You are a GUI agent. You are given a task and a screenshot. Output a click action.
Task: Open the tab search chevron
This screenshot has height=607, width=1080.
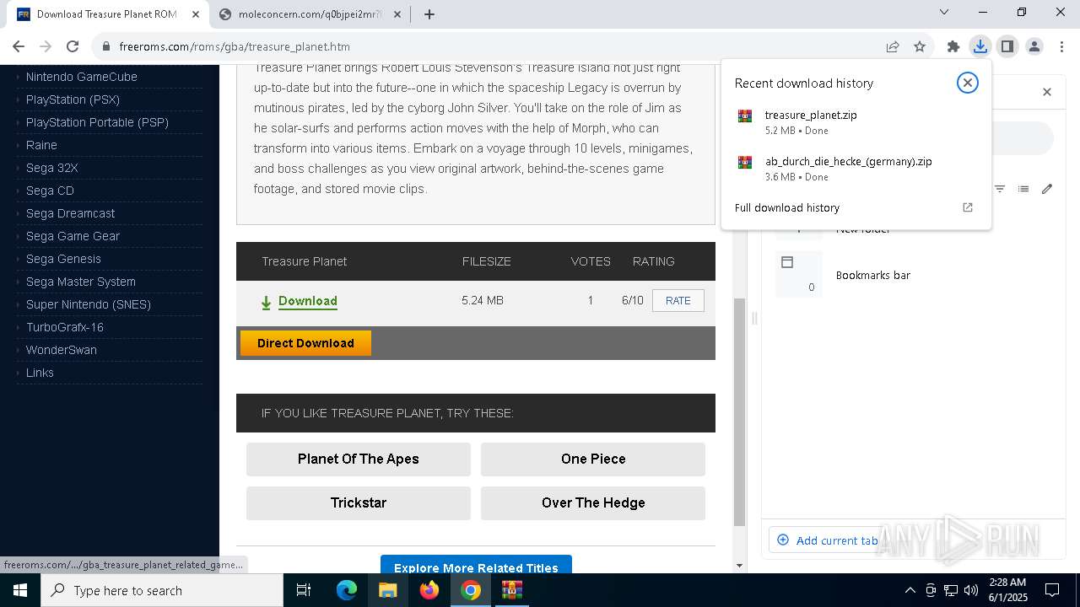tap(944, 12)
